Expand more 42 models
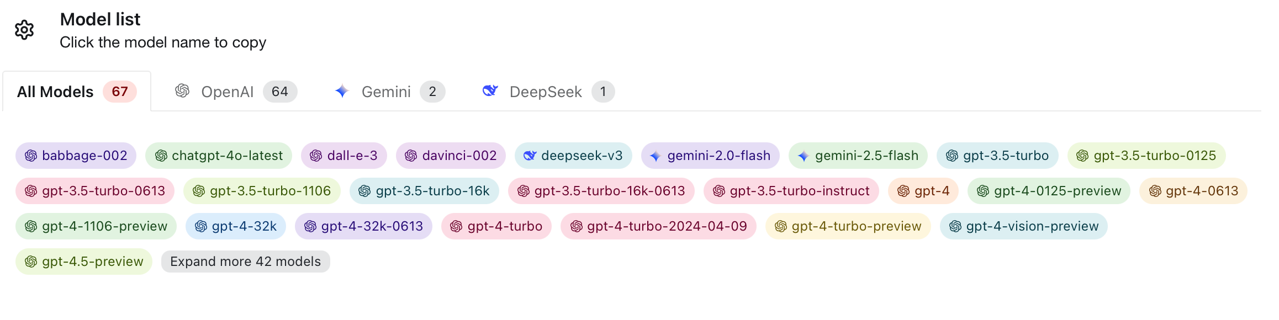The height and width of the screenshot is (320, 1279). point(245,262)
